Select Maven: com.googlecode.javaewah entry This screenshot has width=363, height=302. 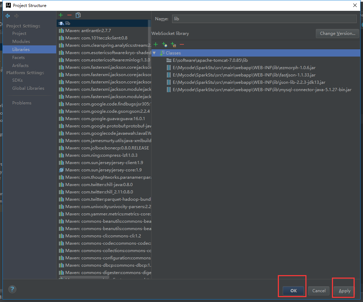(x=104, y=133)
